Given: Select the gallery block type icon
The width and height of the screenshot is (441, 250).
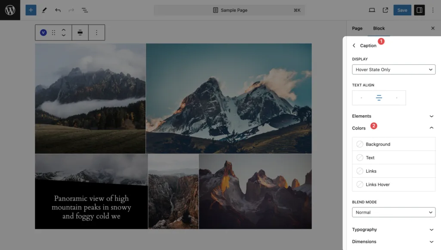Looking at the screenshot, I should [x=43, y=33].
